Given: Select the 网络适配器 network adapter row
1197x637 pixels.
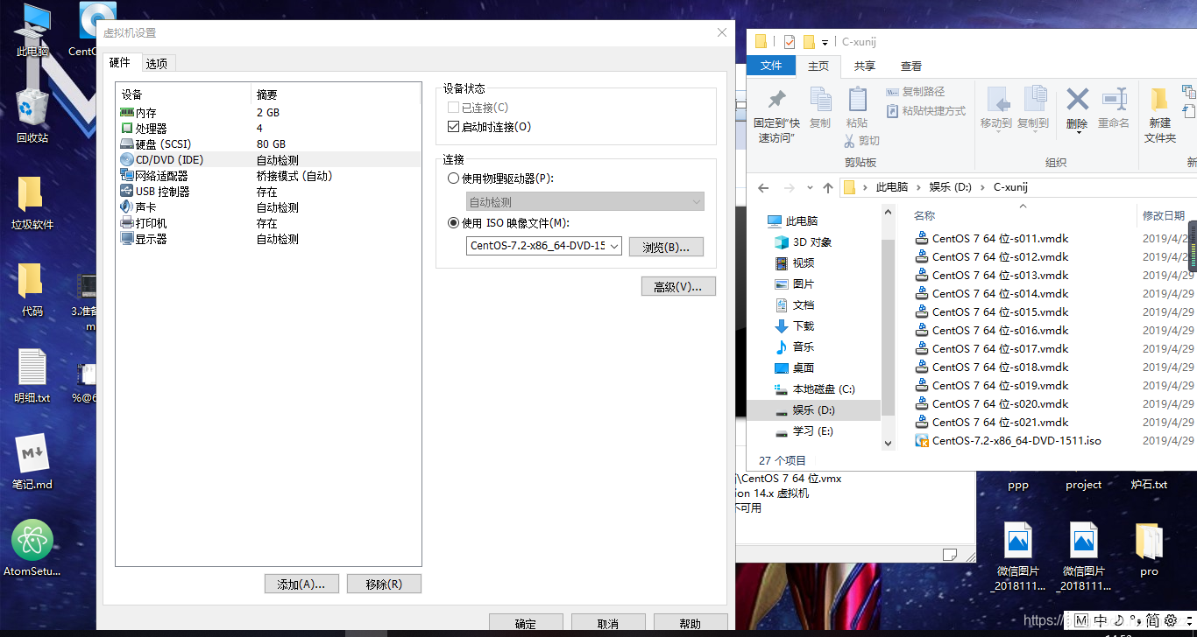Looking at the screenshot, I should click(x=268, y=176).
